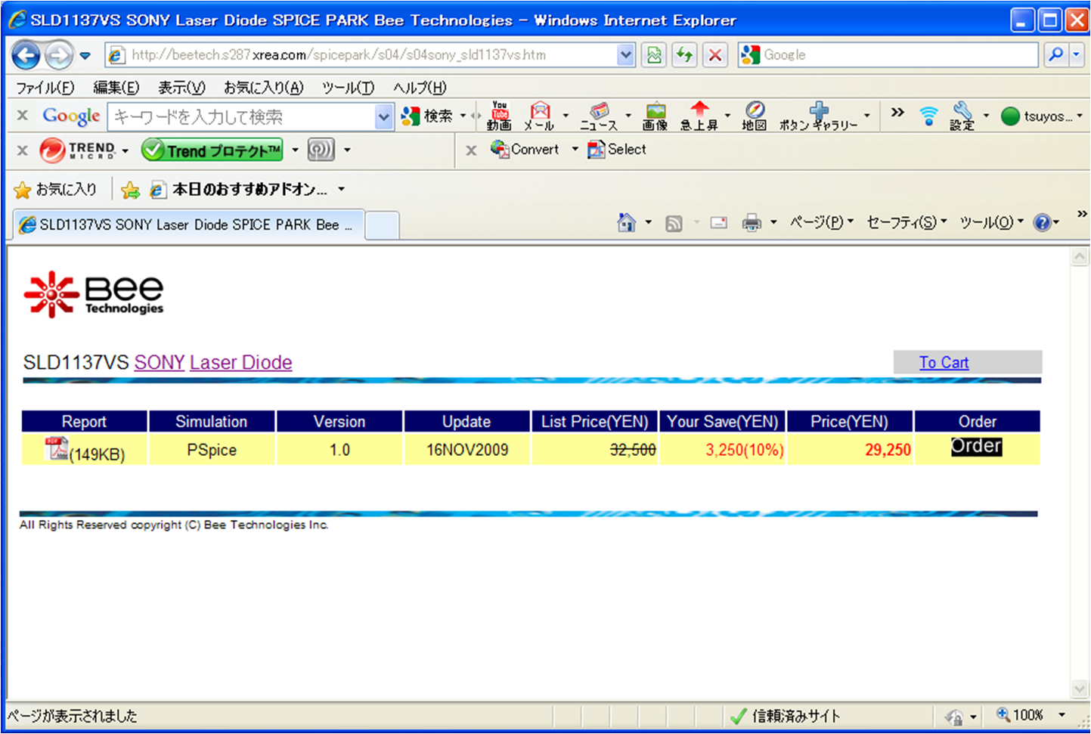
Task: Open the 地図 toolbar icon
Action: coord(754,116)
